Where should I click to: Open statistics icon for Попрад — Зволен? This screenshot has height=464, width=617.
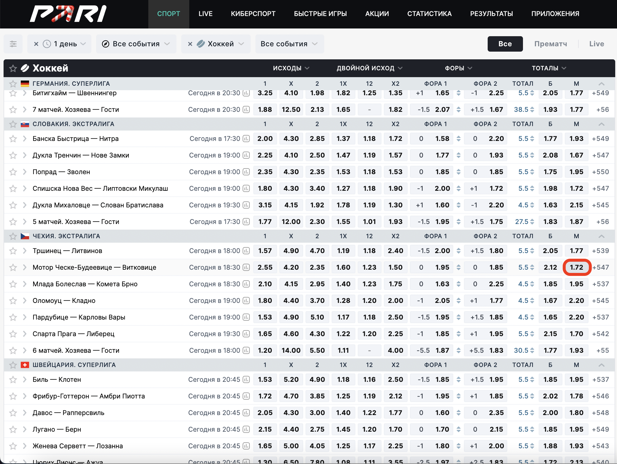click(246, 172)
